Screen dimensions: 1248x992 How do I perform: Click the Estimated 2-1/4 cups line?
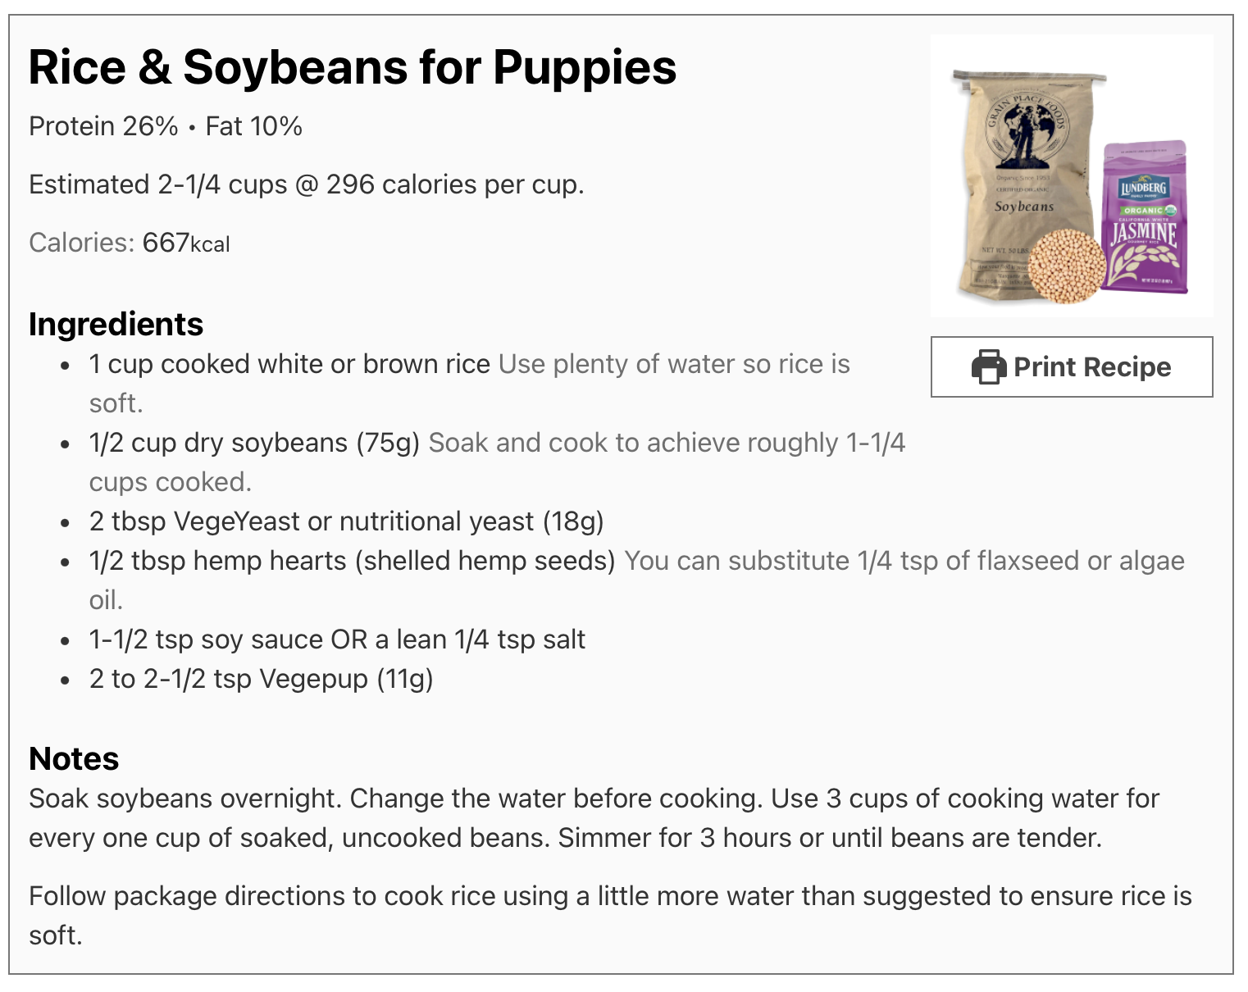click(x=306, y=184)
